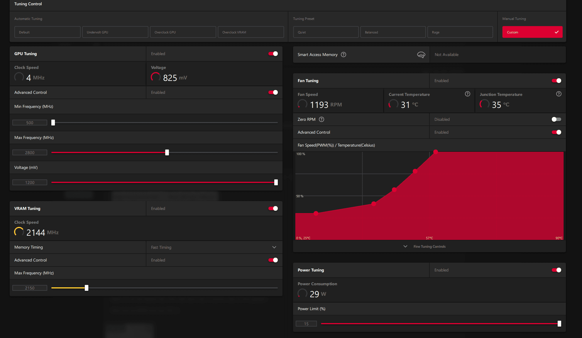
Task: Disable the Fan Tuning toggle
Action: coord(556,81)
